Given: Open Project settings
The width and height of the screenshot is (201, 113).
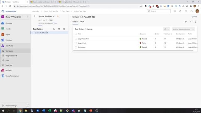Looking at the screenshot, I should [x=11, y=106].
